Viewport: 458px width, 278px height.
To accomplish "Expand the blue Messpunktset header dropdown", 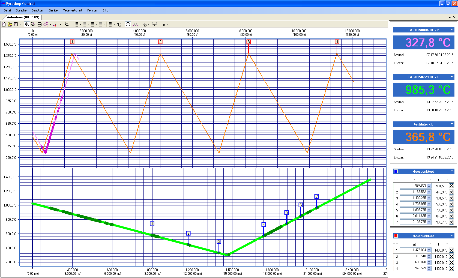I will click(x=452, y=171).
